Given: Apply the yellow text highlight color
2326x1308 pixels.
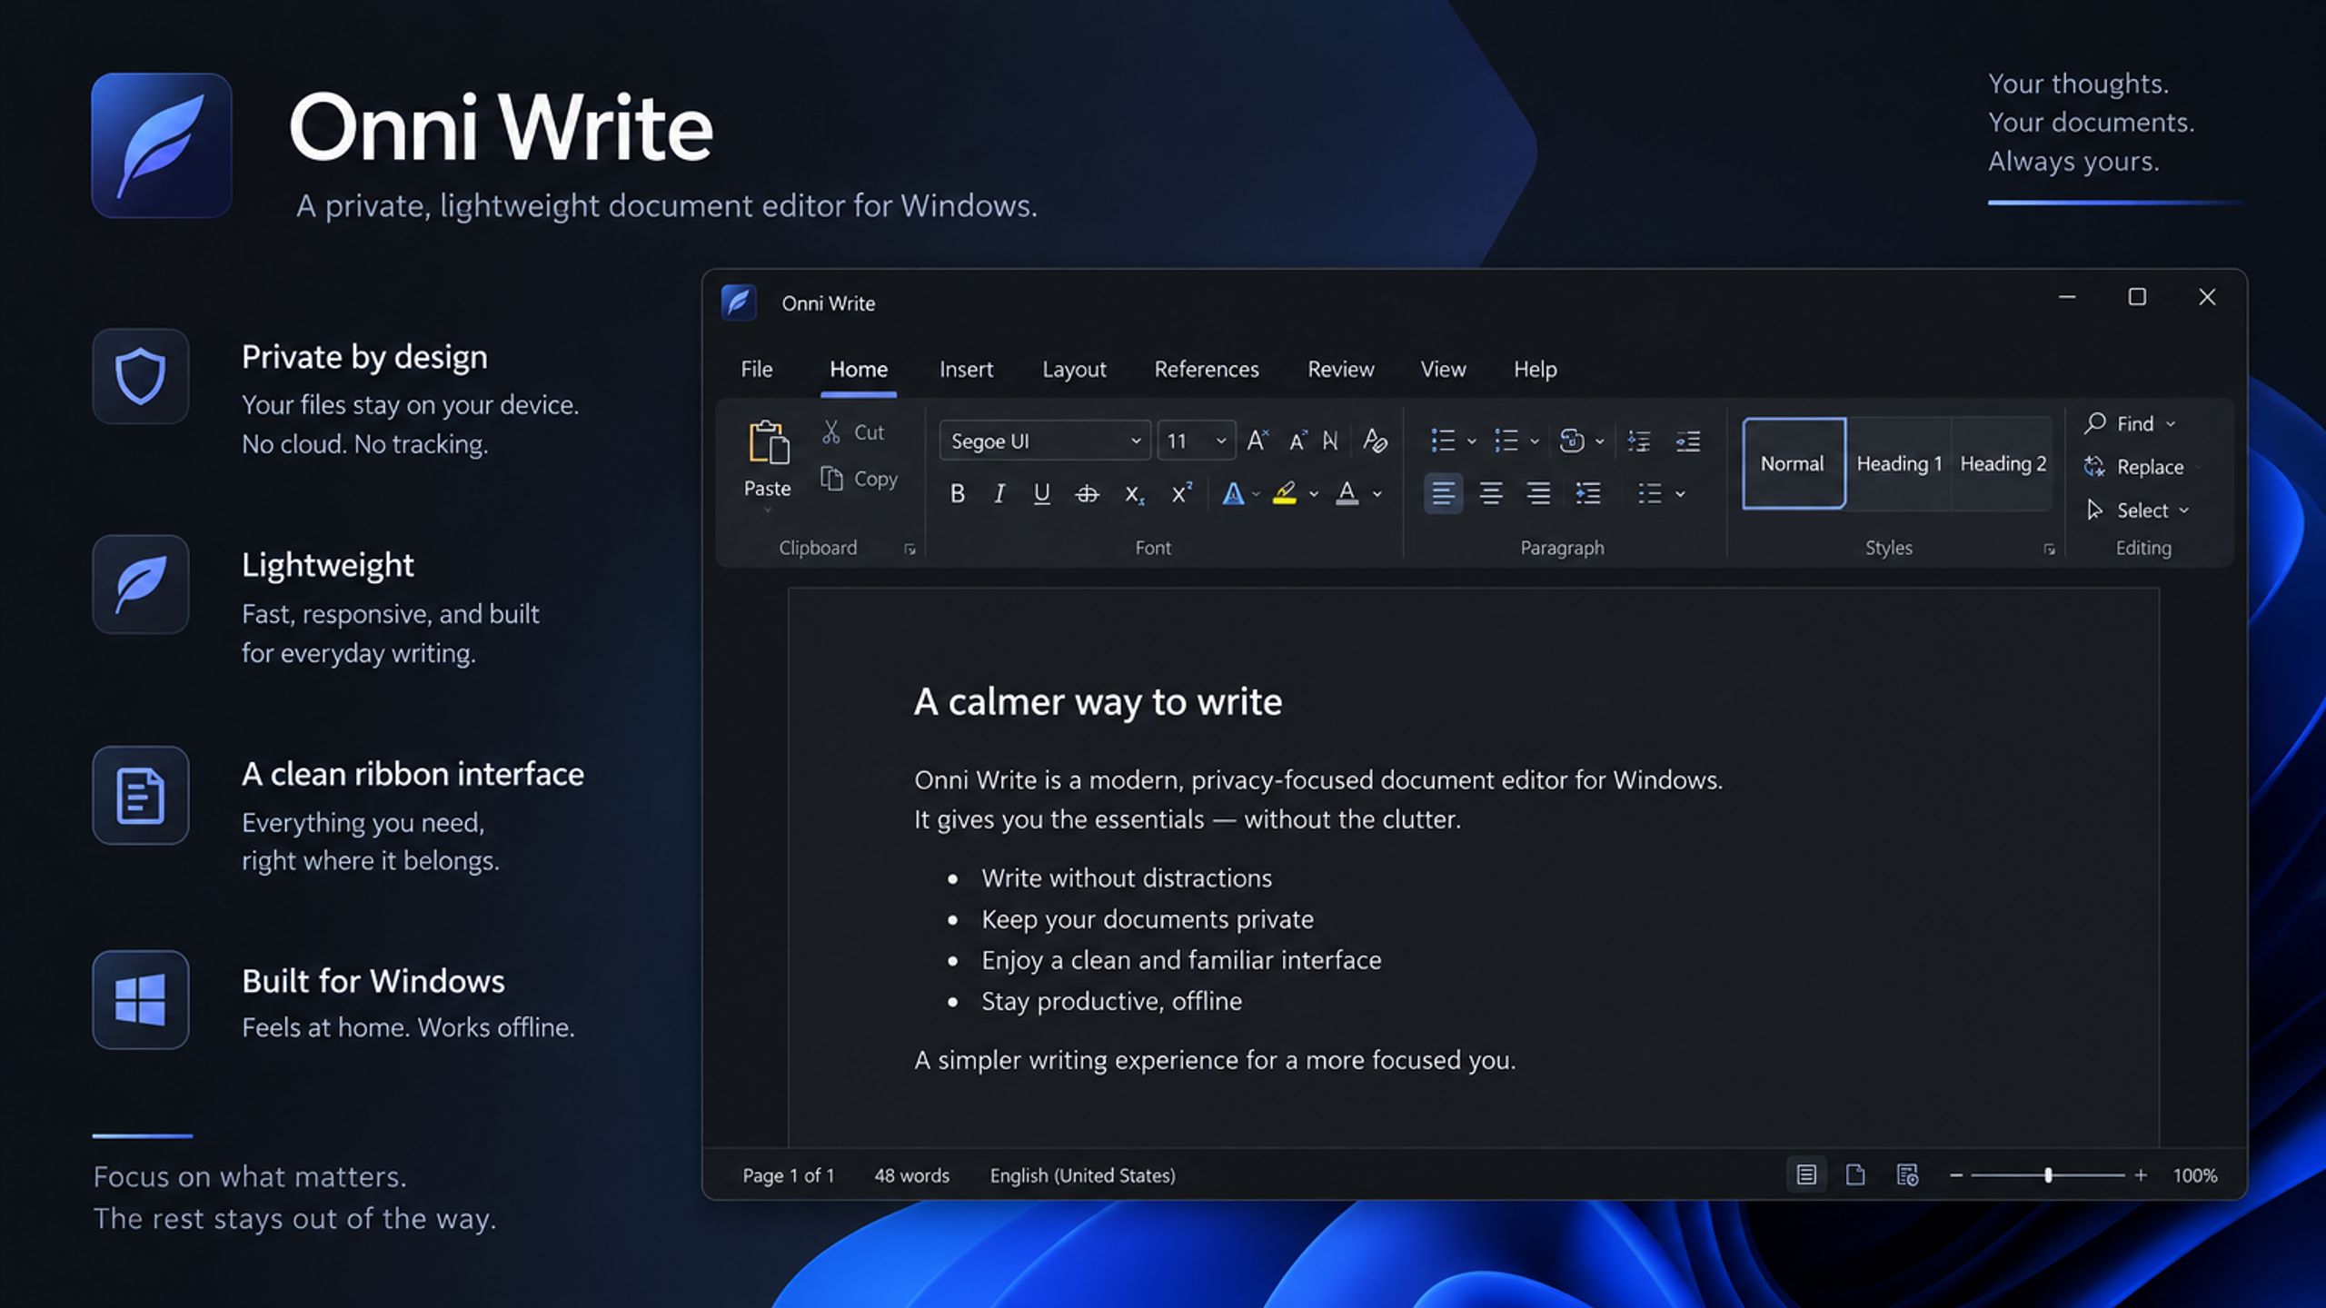Looking at the screenshot, I should point(1285,493).
